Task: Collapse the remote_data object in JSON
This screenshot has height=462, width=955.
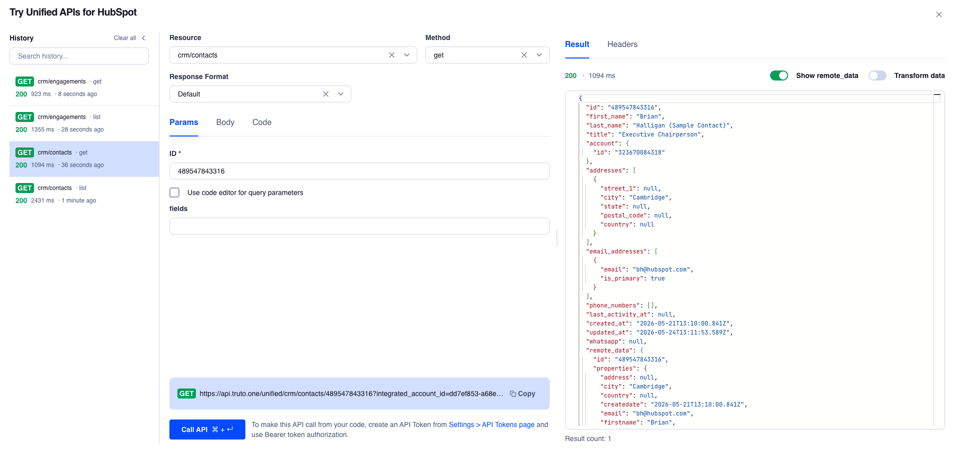Action: (642, 350)
